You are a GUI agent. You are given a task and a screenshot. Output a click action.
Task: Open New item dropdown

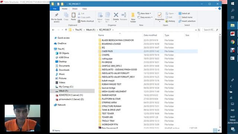coord(144,13)
